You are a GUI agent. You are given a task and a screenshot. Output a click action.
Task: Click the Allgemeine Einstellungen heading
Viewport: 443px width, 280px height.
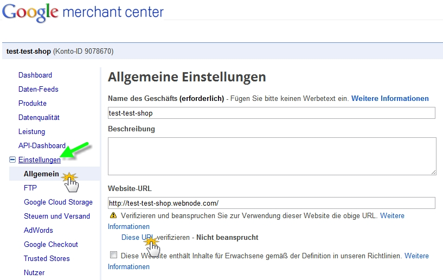tap(187, 77)
